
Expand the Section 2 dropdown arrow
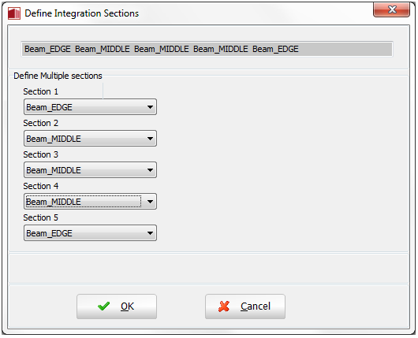point(150,139)
